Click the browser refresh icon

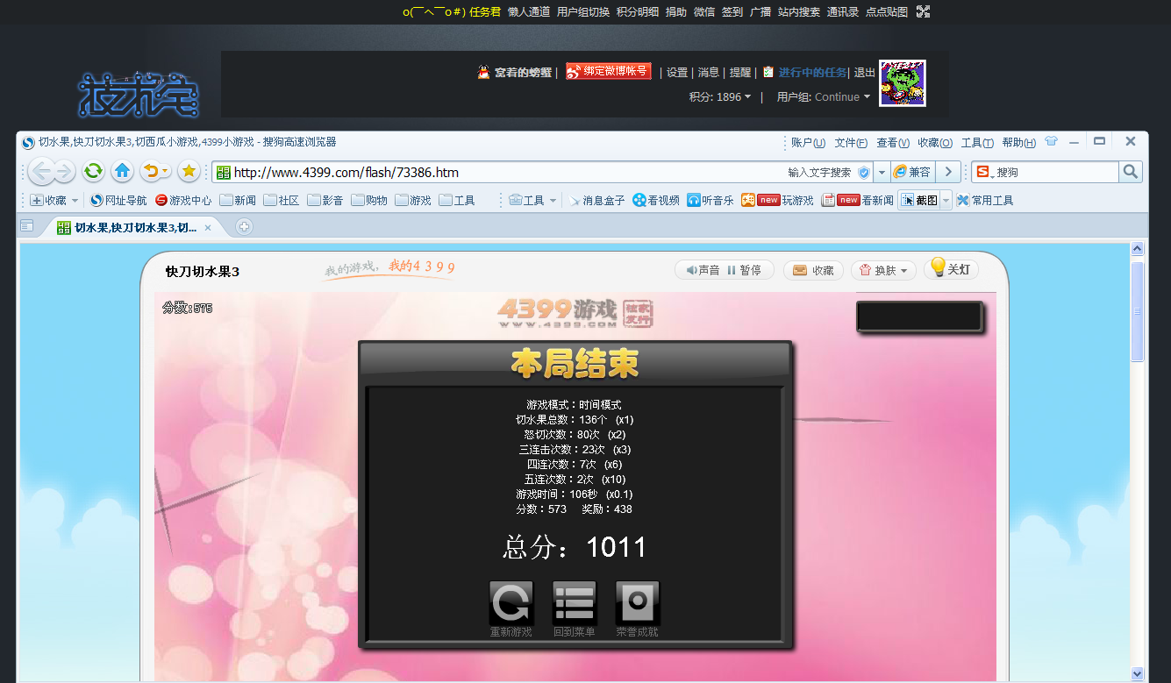coord(94,171)
